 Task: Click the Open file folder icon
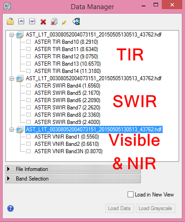tap(10, 21)
